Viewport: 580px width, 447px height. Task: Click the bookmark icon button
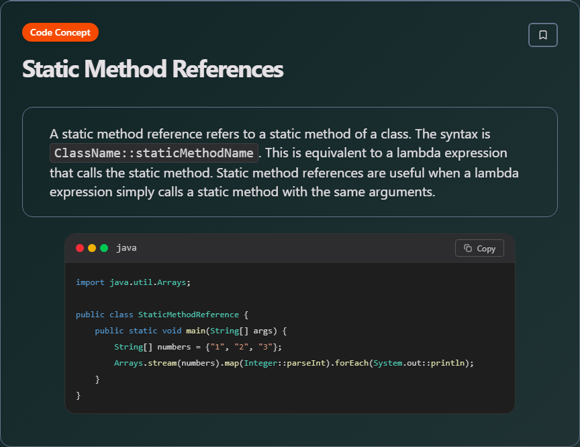[x=542, y=35]
